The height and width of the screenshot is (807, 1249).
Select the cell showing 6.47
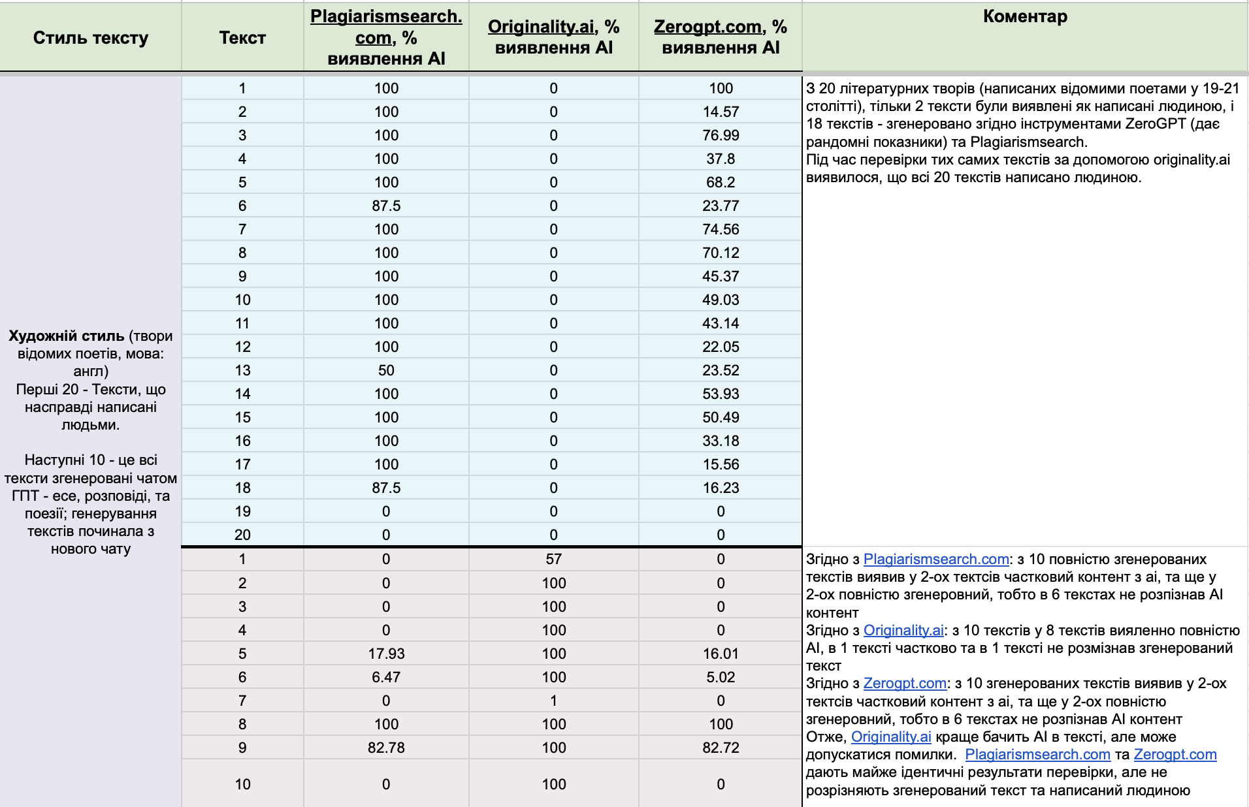pyautogui.click(x=386, y=677)
